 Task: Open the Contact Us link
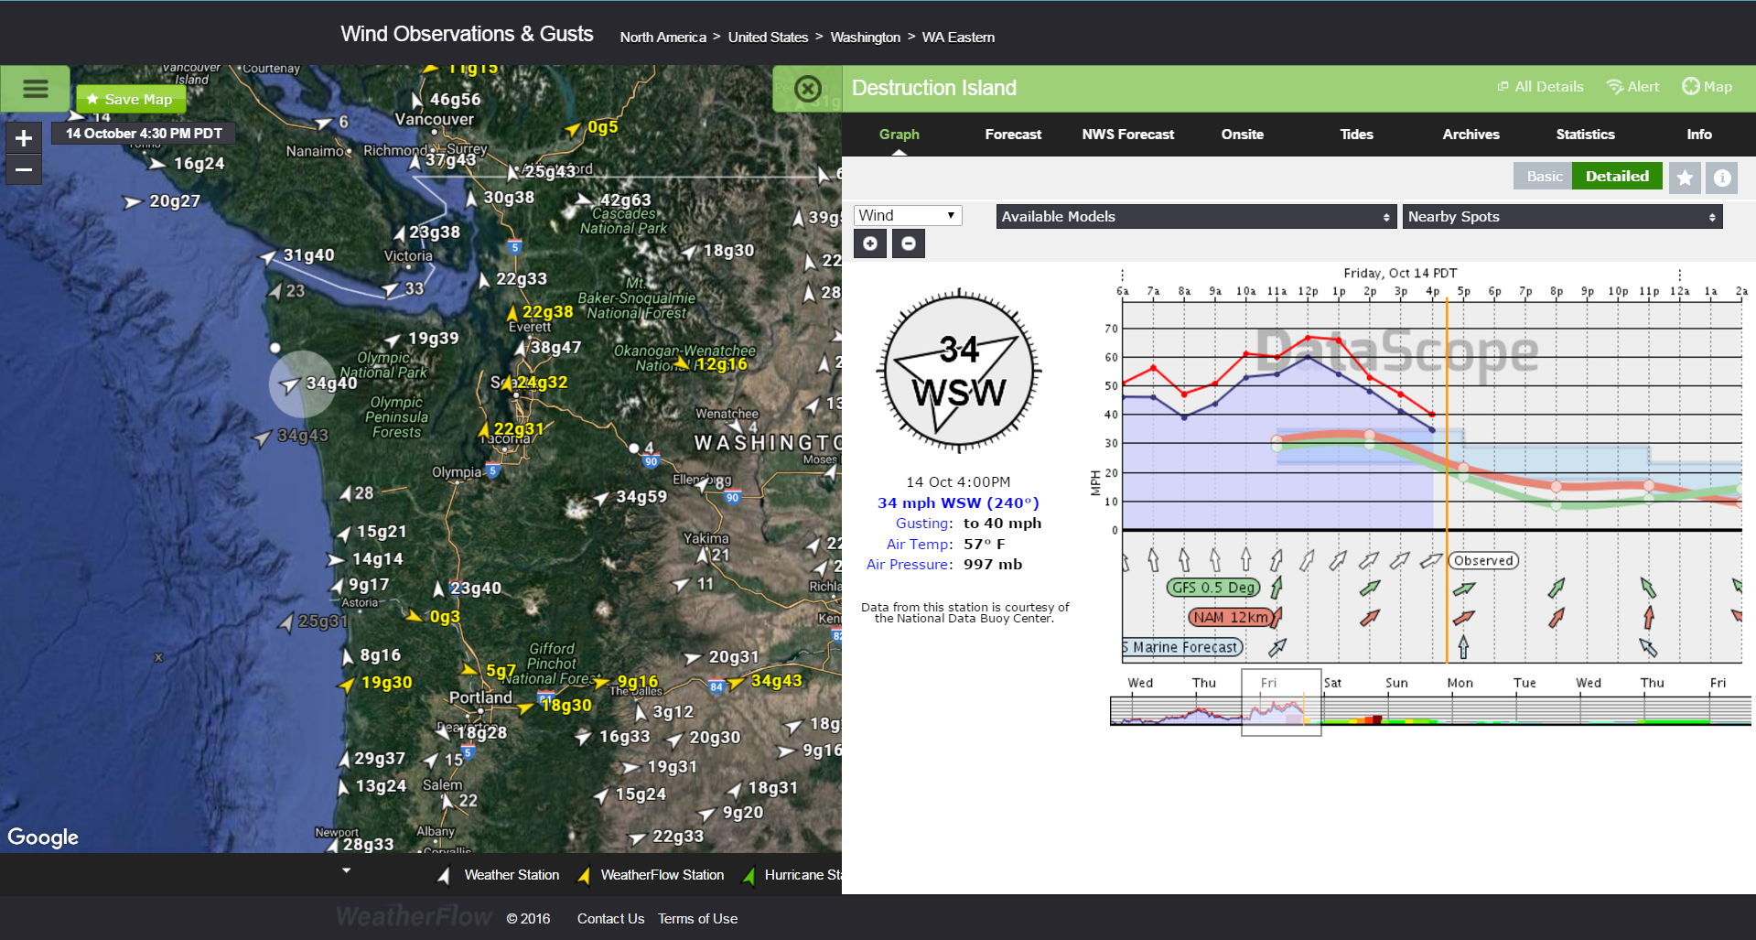coord(610,919)
